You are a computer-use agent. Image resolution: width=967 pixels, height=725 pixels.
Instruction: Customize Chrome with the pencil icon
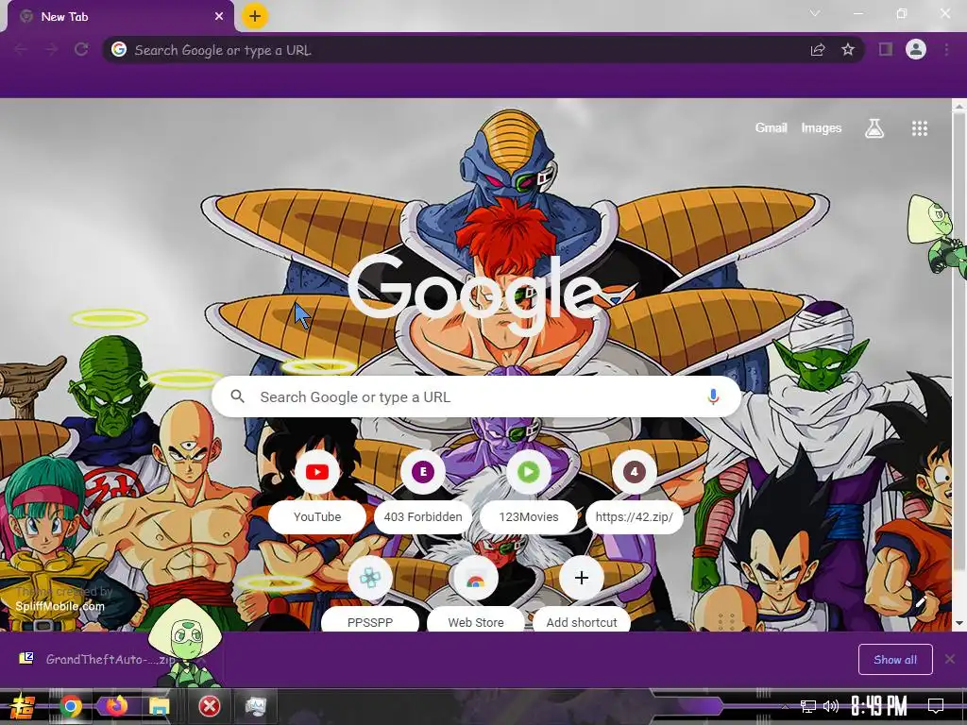click(x=921, y=600)
